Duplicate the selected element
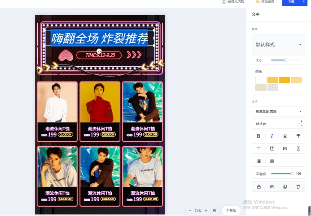 coord(285,187)
